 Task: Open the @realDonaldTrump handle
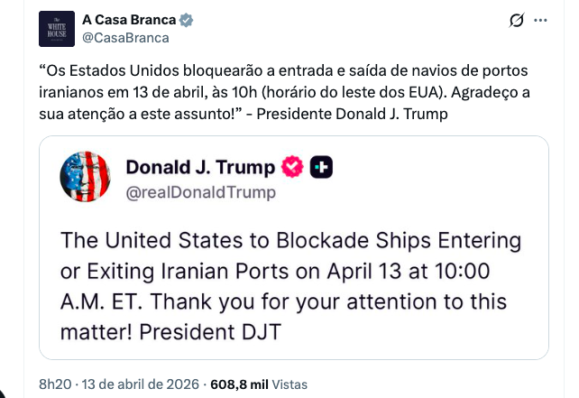tap(200, 191)
